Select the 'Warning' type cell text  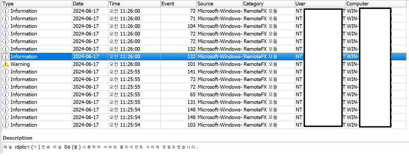click(20, 64)
